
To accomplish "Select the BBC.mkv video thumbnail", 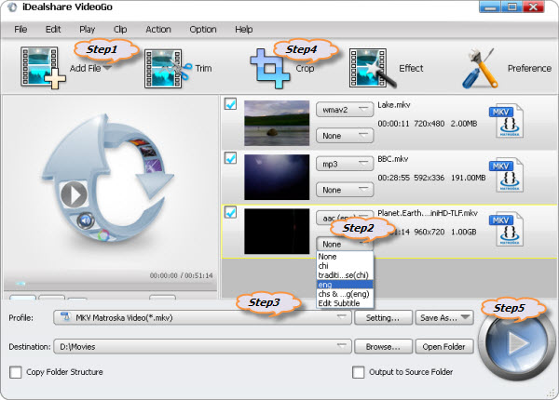I will 277,178.
